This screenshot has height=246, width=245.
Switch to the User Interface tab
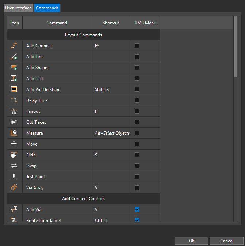coord(18,8)
